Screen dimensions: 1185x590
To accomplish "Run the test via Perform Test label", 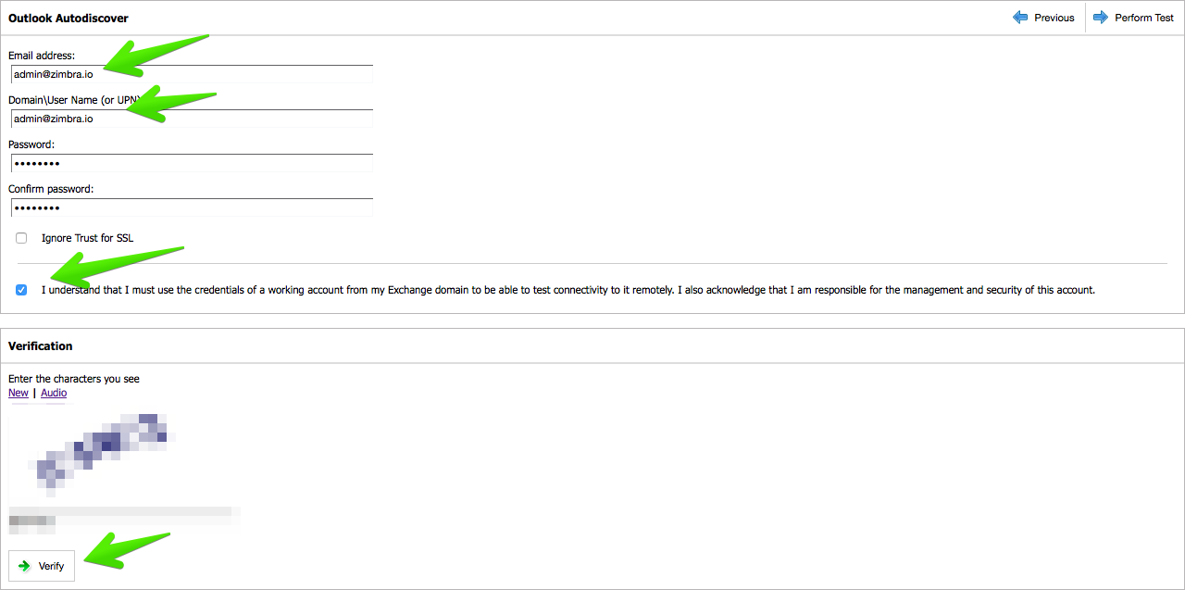I will coord(1144,18).
